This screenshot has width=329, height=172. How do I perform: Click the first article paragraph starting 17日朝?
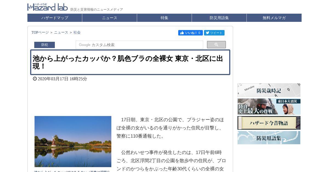pos(170,128)
